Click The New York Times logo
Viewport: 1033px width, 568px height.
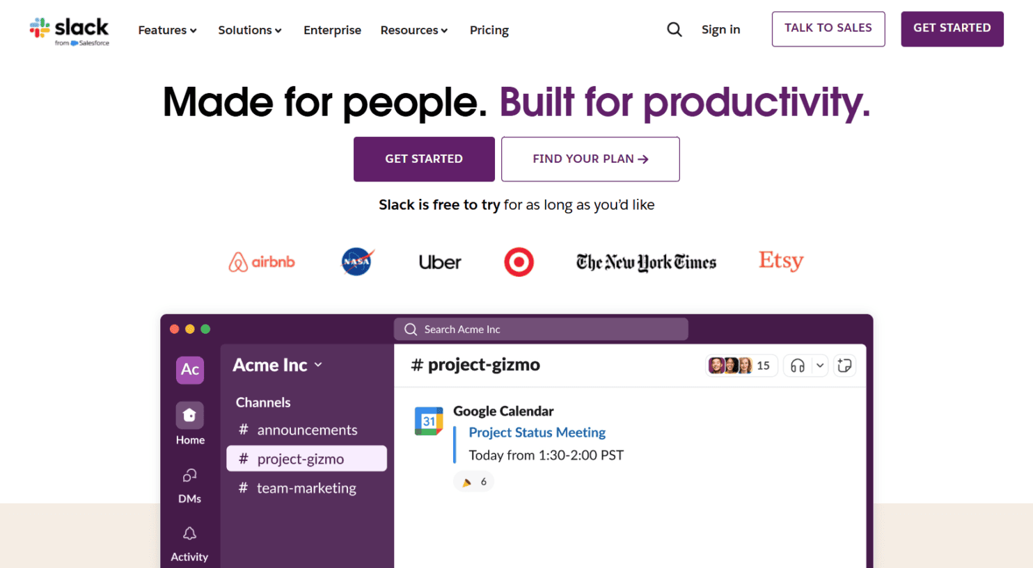(646, 262)
